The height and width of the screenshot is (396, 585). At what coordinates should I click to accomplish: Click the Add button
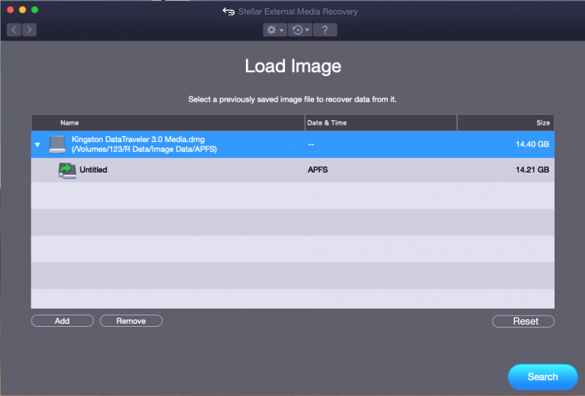62,321
